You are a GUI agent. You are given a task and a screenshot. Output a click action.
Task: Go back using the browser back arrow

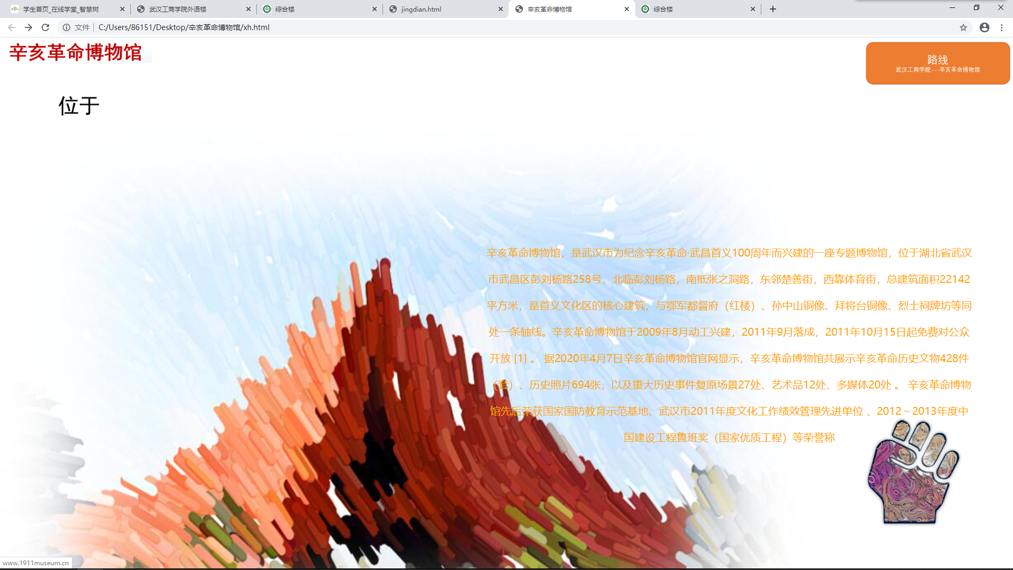[x=11, y=27]
